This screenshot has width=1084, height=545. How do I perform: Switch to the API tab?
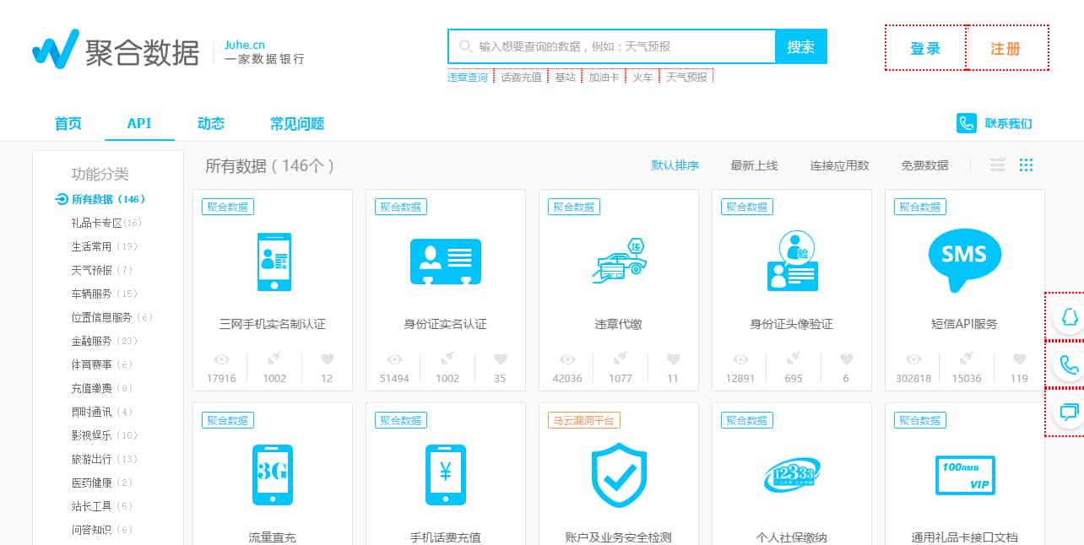(140, 123)
